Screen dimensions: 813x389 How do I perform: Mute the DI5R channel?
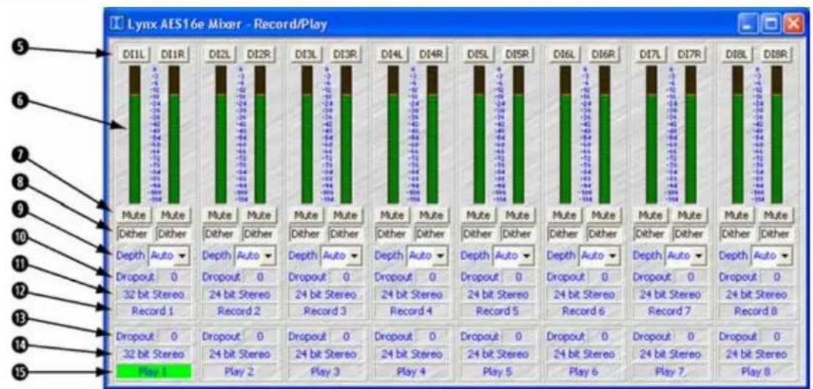click(520, 214)
